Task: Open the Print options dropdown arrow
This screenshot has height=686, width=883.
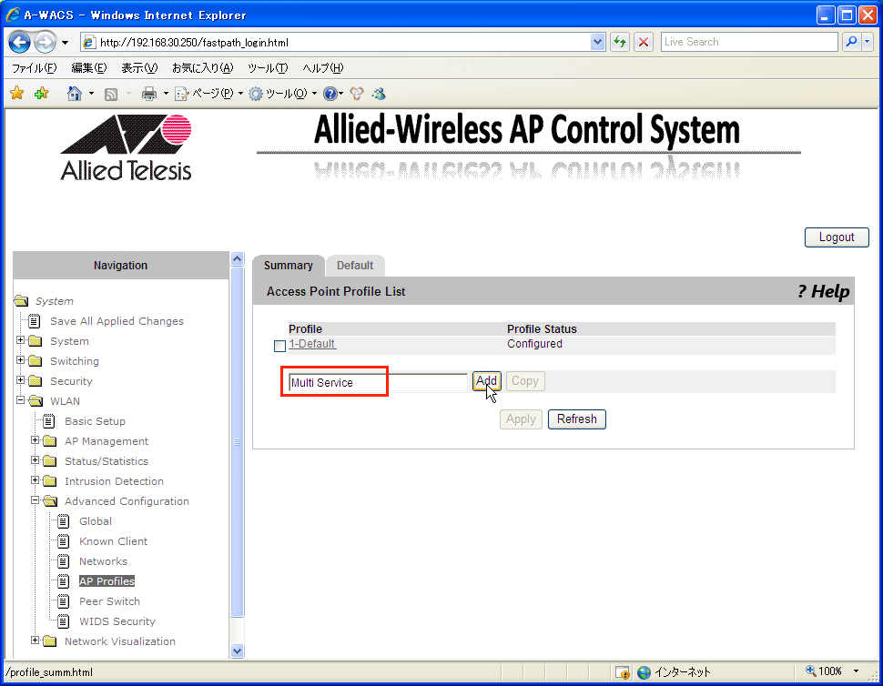Action: [x=166, y=94]
